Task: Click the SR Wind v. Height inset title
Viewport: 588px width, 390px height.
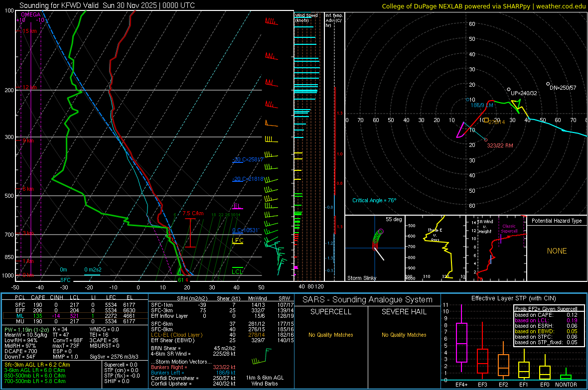Action: tap(485, 227)
